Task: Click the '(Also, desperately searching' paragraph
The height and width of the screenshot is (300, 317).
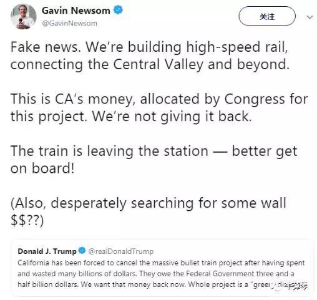Action: tap(149, 211)
